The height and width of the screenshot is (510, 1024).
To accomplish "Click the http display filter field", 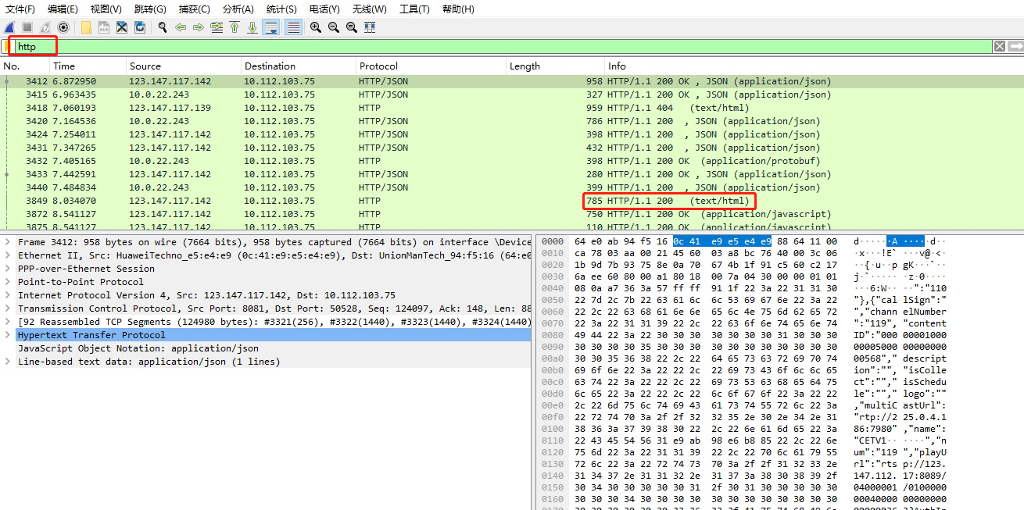I will coord(469,47).
